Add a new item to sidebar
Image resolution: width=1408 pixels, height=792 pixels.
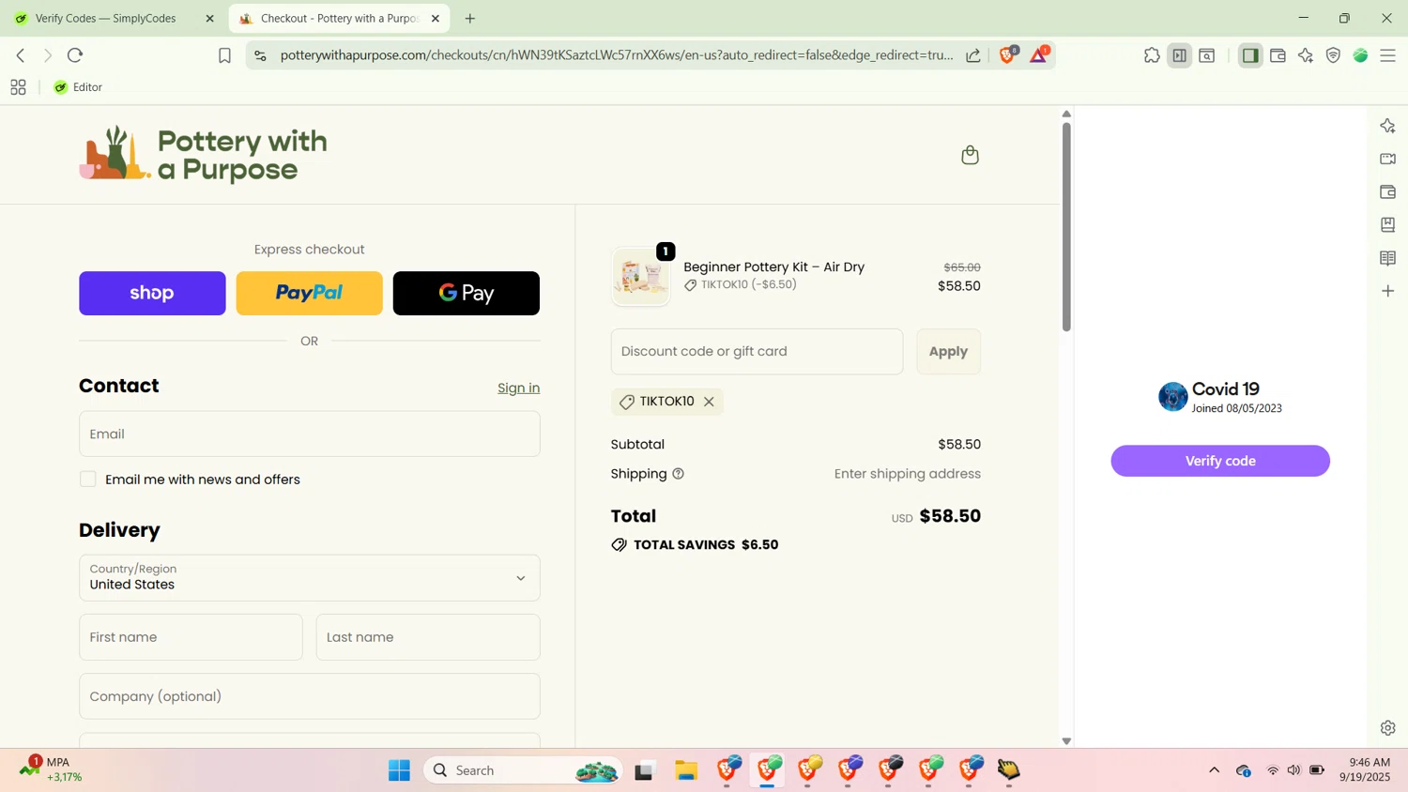(x=1388, y=291)
